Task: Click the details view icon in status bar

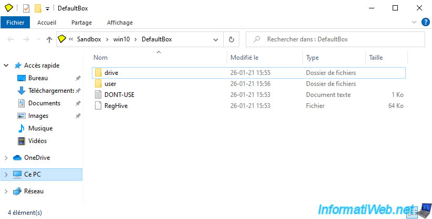Action: 413,212
